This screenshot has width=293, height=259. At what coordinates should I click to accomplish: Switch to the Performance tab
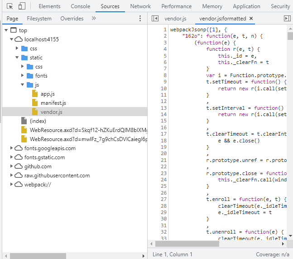pos(177,6)
